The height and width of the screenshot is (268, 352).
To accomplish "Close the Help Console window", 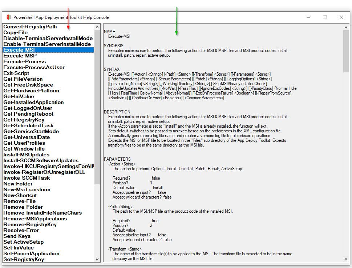I will point(341,17).
